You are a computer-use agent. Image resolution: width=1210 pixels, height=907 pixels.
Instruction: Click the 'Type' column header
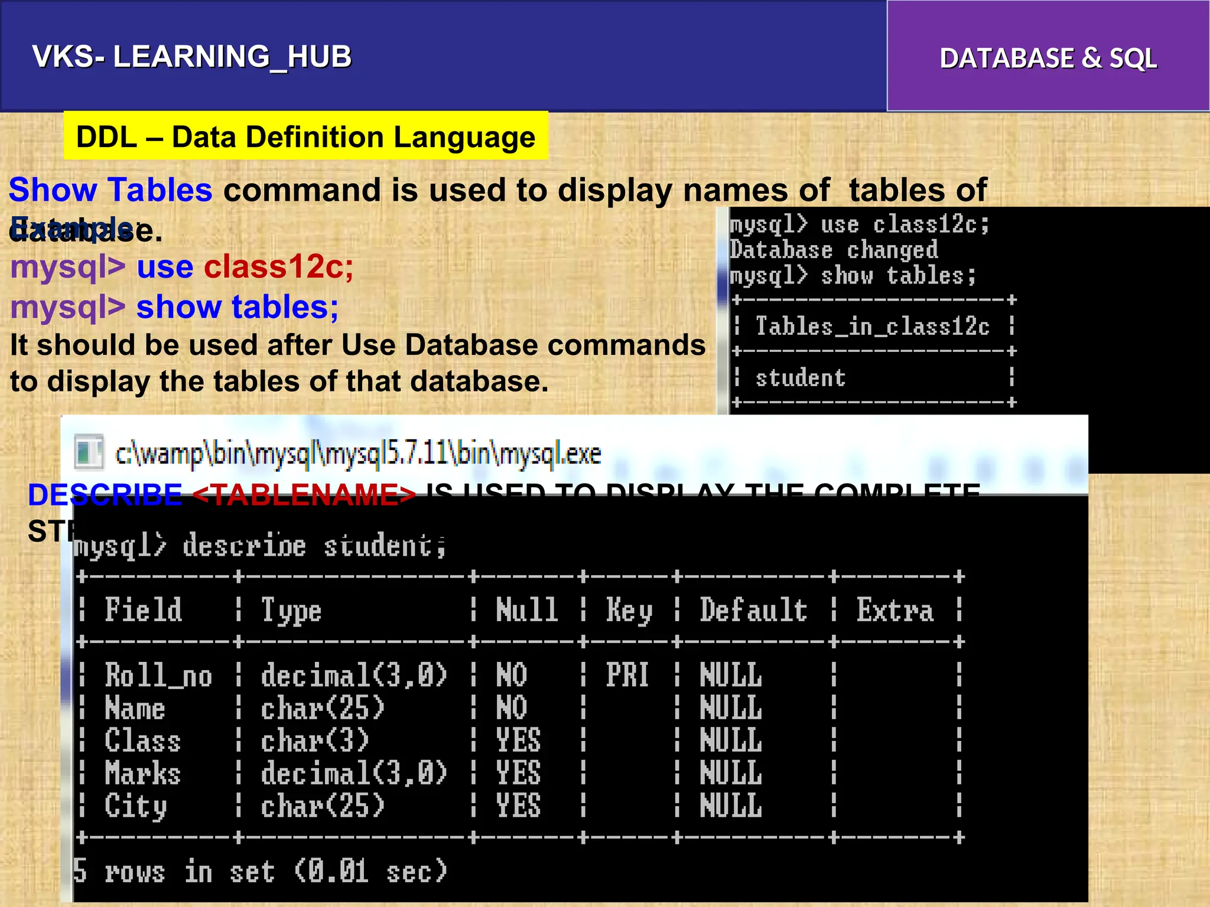pos(291,611)
